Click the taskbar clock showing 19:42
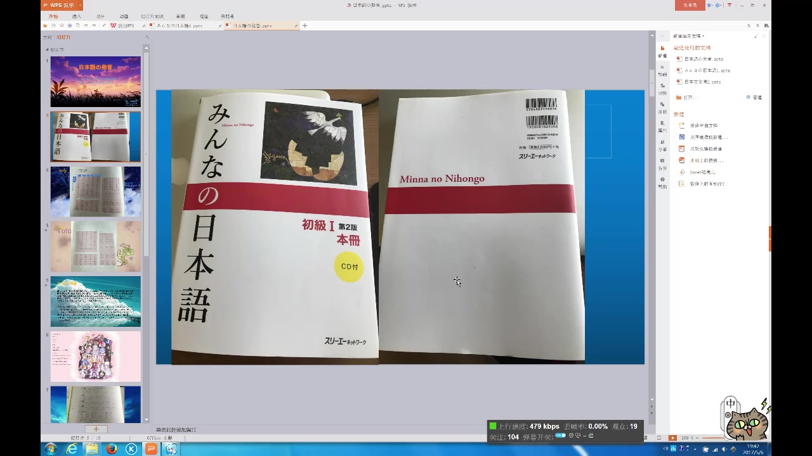The height and width of the screenshot is (456, 812). click(x=752, y=449)
